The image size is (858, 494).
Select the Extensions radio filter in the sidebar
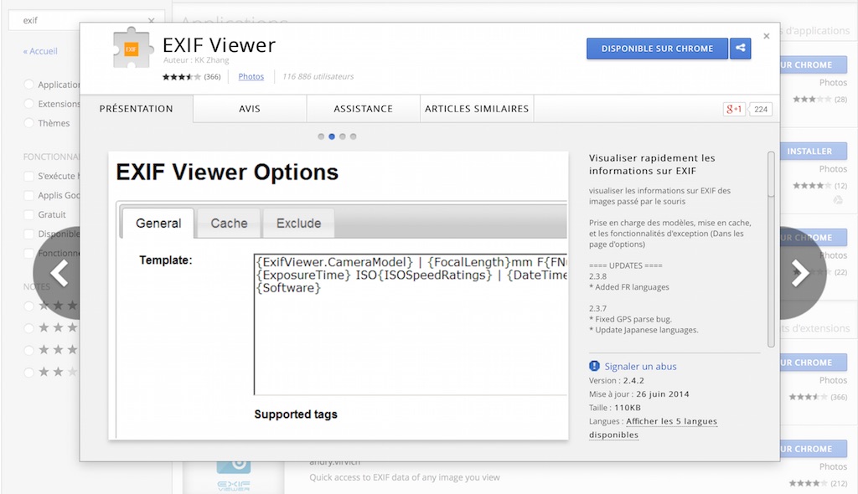pyautogui.click(x=29, y=103)
